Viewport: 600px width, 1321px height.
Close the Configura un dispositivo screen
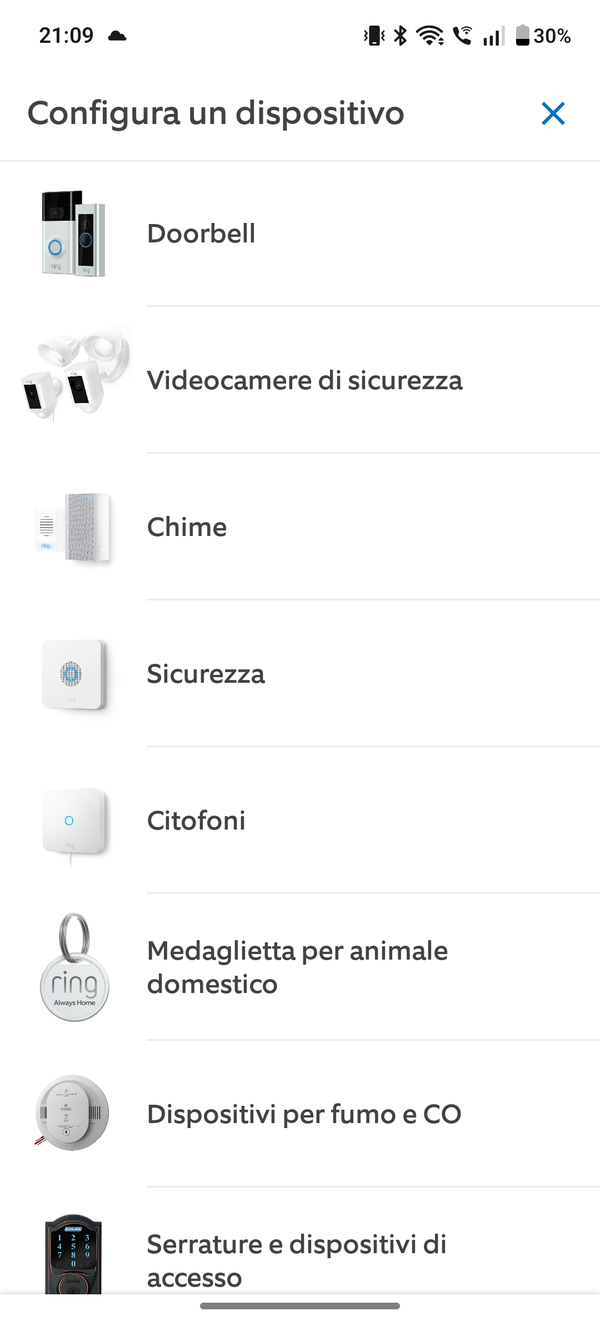(553, 114)
